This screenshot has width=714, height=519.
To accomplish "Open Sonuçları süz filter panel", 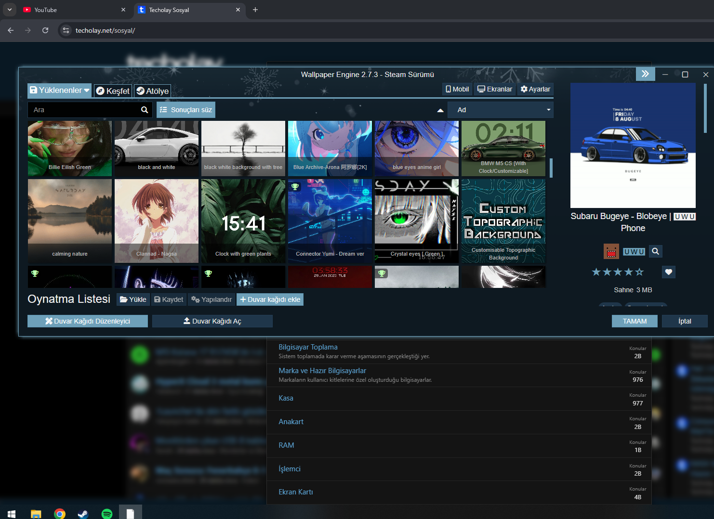I will pos(186,110).
